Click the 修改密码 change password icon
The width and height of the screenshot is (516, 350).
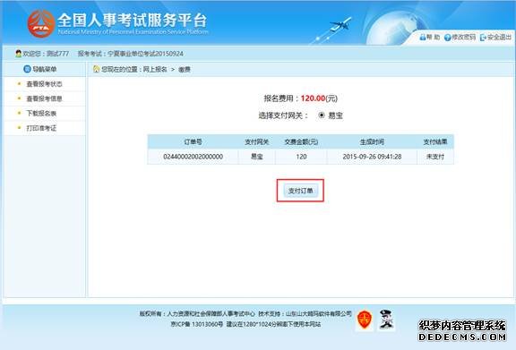[x=448, y=38]
